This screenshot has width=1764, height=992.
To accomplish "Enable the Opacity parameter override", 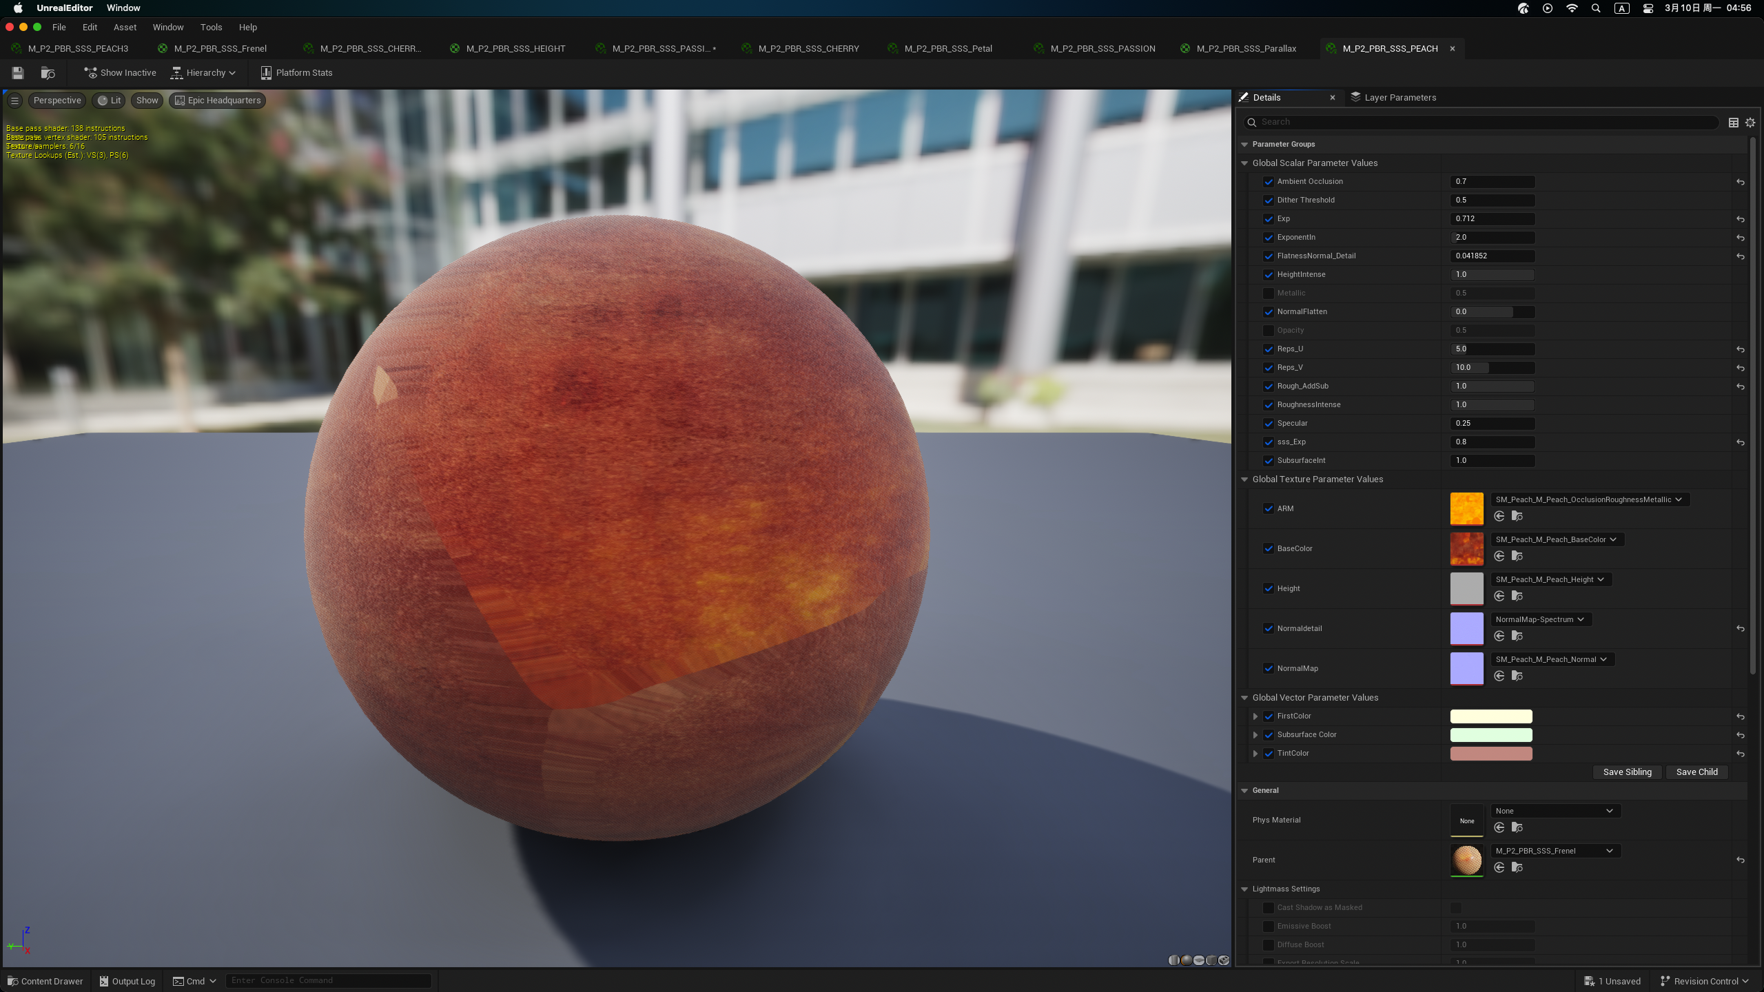I will coord(1268,331).
